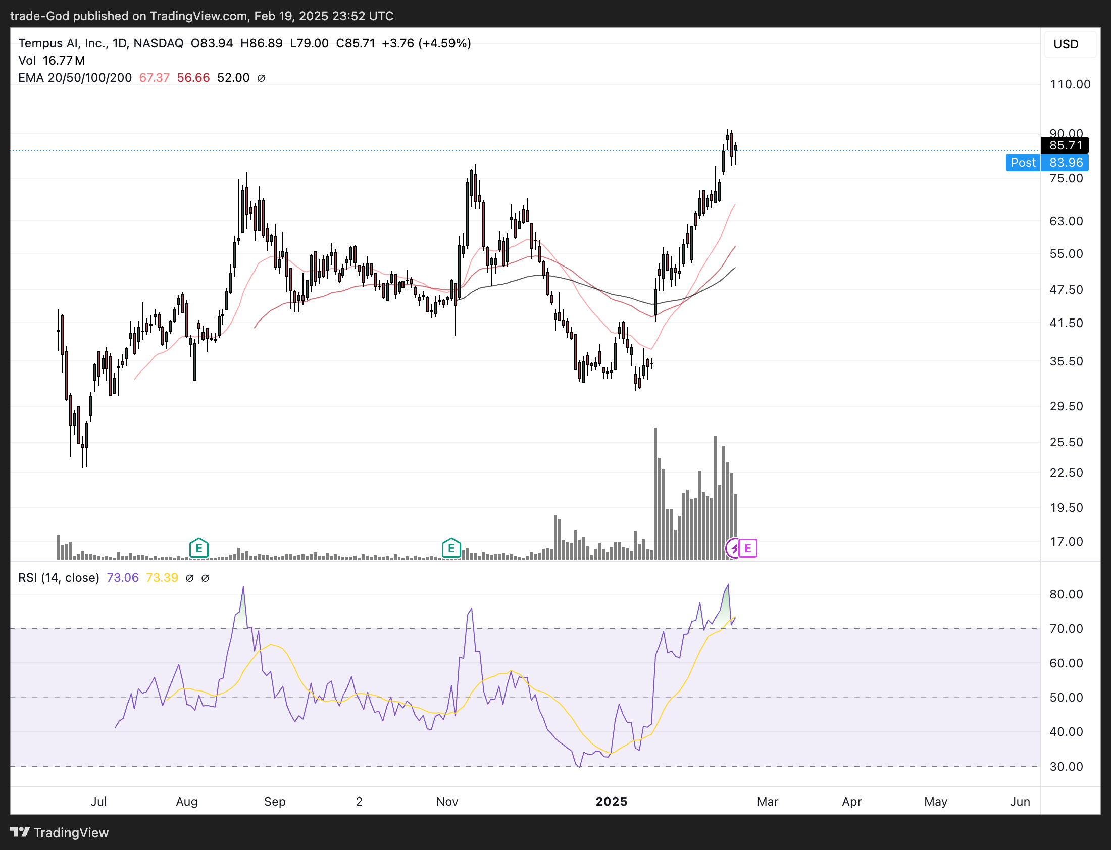Click the RSI 80.00 axis label
This screenshot has width=1111, height=850.
click(1067, 594)
